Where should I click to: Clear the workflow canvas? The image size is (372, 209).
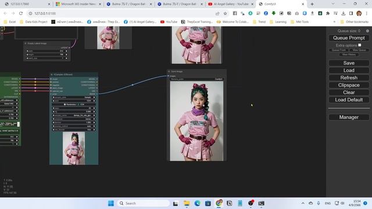(x=349, y=92)
